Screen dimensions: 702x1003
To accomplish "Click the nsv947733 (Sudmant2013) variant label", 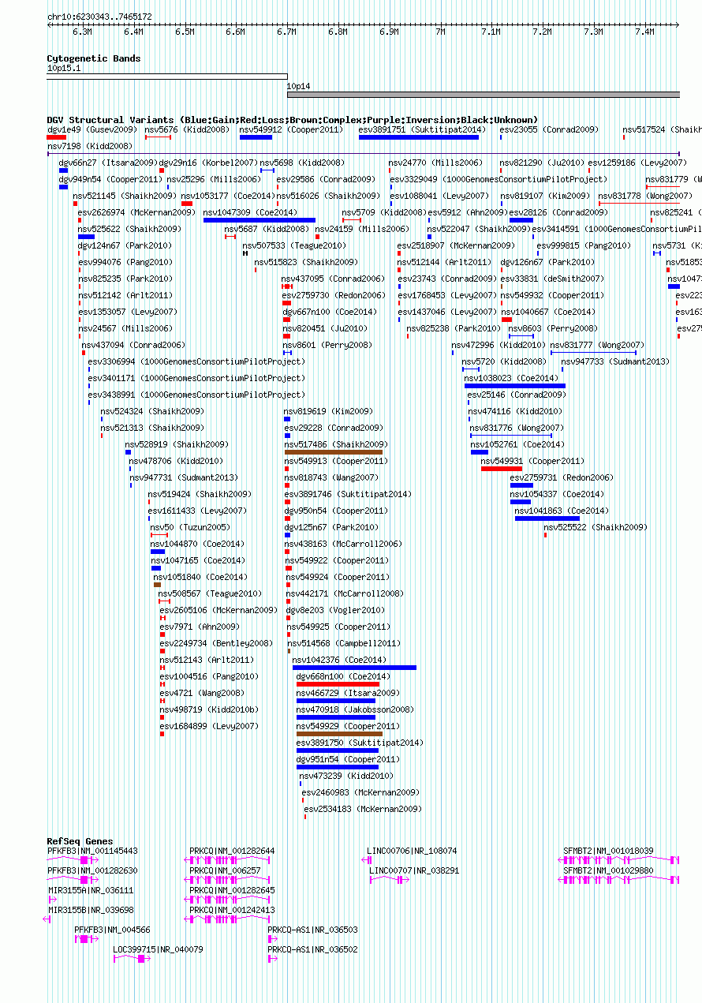I will [x=615, y=361].
